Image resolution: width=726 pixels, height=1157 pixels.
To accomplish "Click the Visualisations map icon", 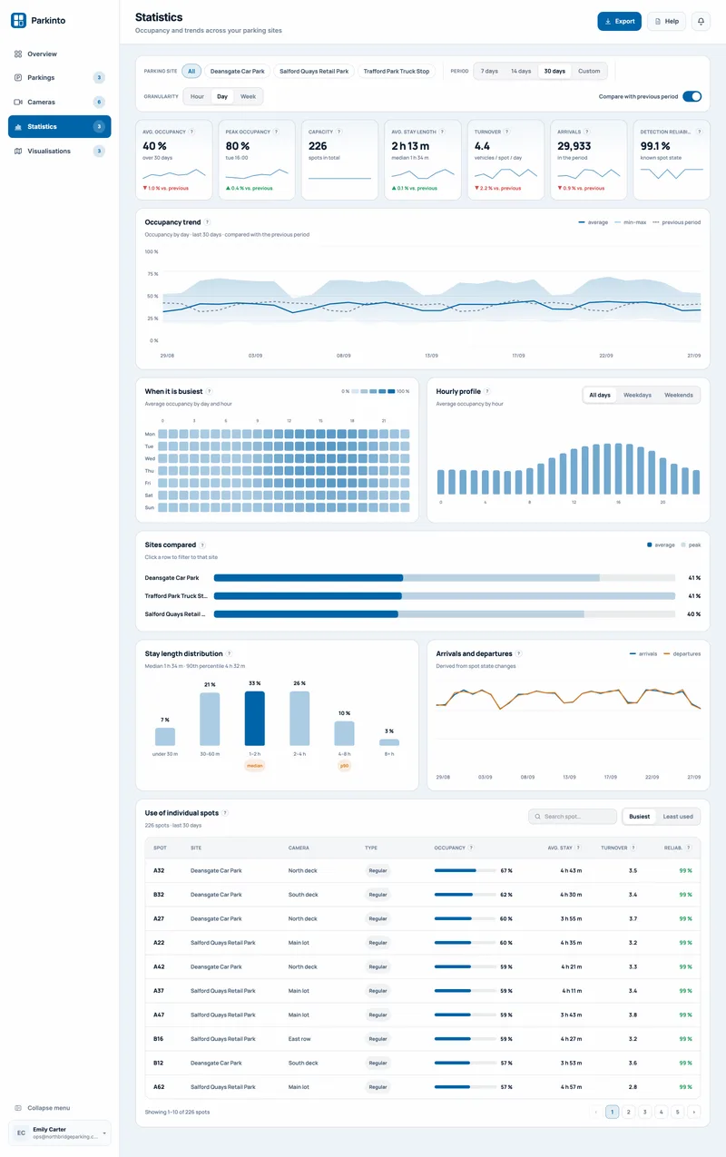I will tap(18, 151).
